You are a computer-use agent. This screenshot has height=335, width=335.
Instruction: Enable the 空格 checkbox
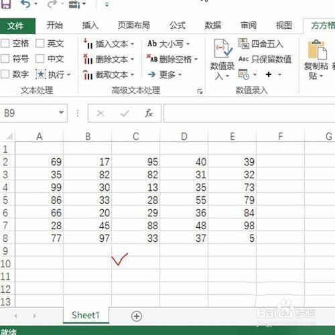tap(5, 43)
